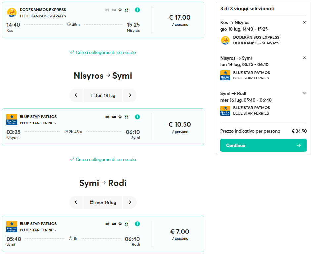Select the € 7.00 Symi to Rodi ferry card
The height and width of the screenshot is (254, 311).
click(x=103, y=234)
